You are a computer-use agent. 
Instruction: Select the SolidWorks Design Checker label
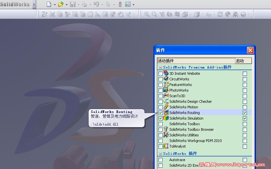pos(190,101)
